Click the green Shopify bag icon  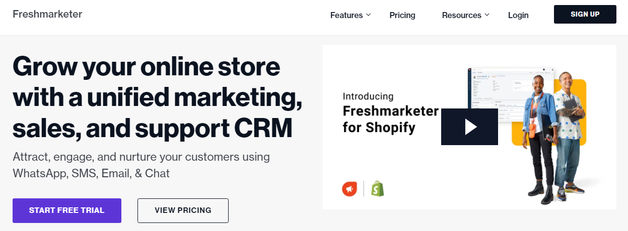[377, 188]
